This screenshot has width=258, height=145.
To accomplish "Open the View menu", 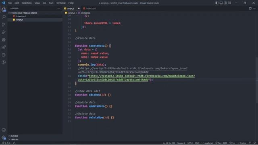I will click(x=37, y=3).
